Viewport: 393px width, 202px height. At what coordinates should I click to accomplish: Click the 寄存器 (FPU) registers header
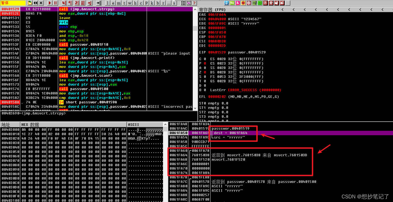tap(212, 10)
